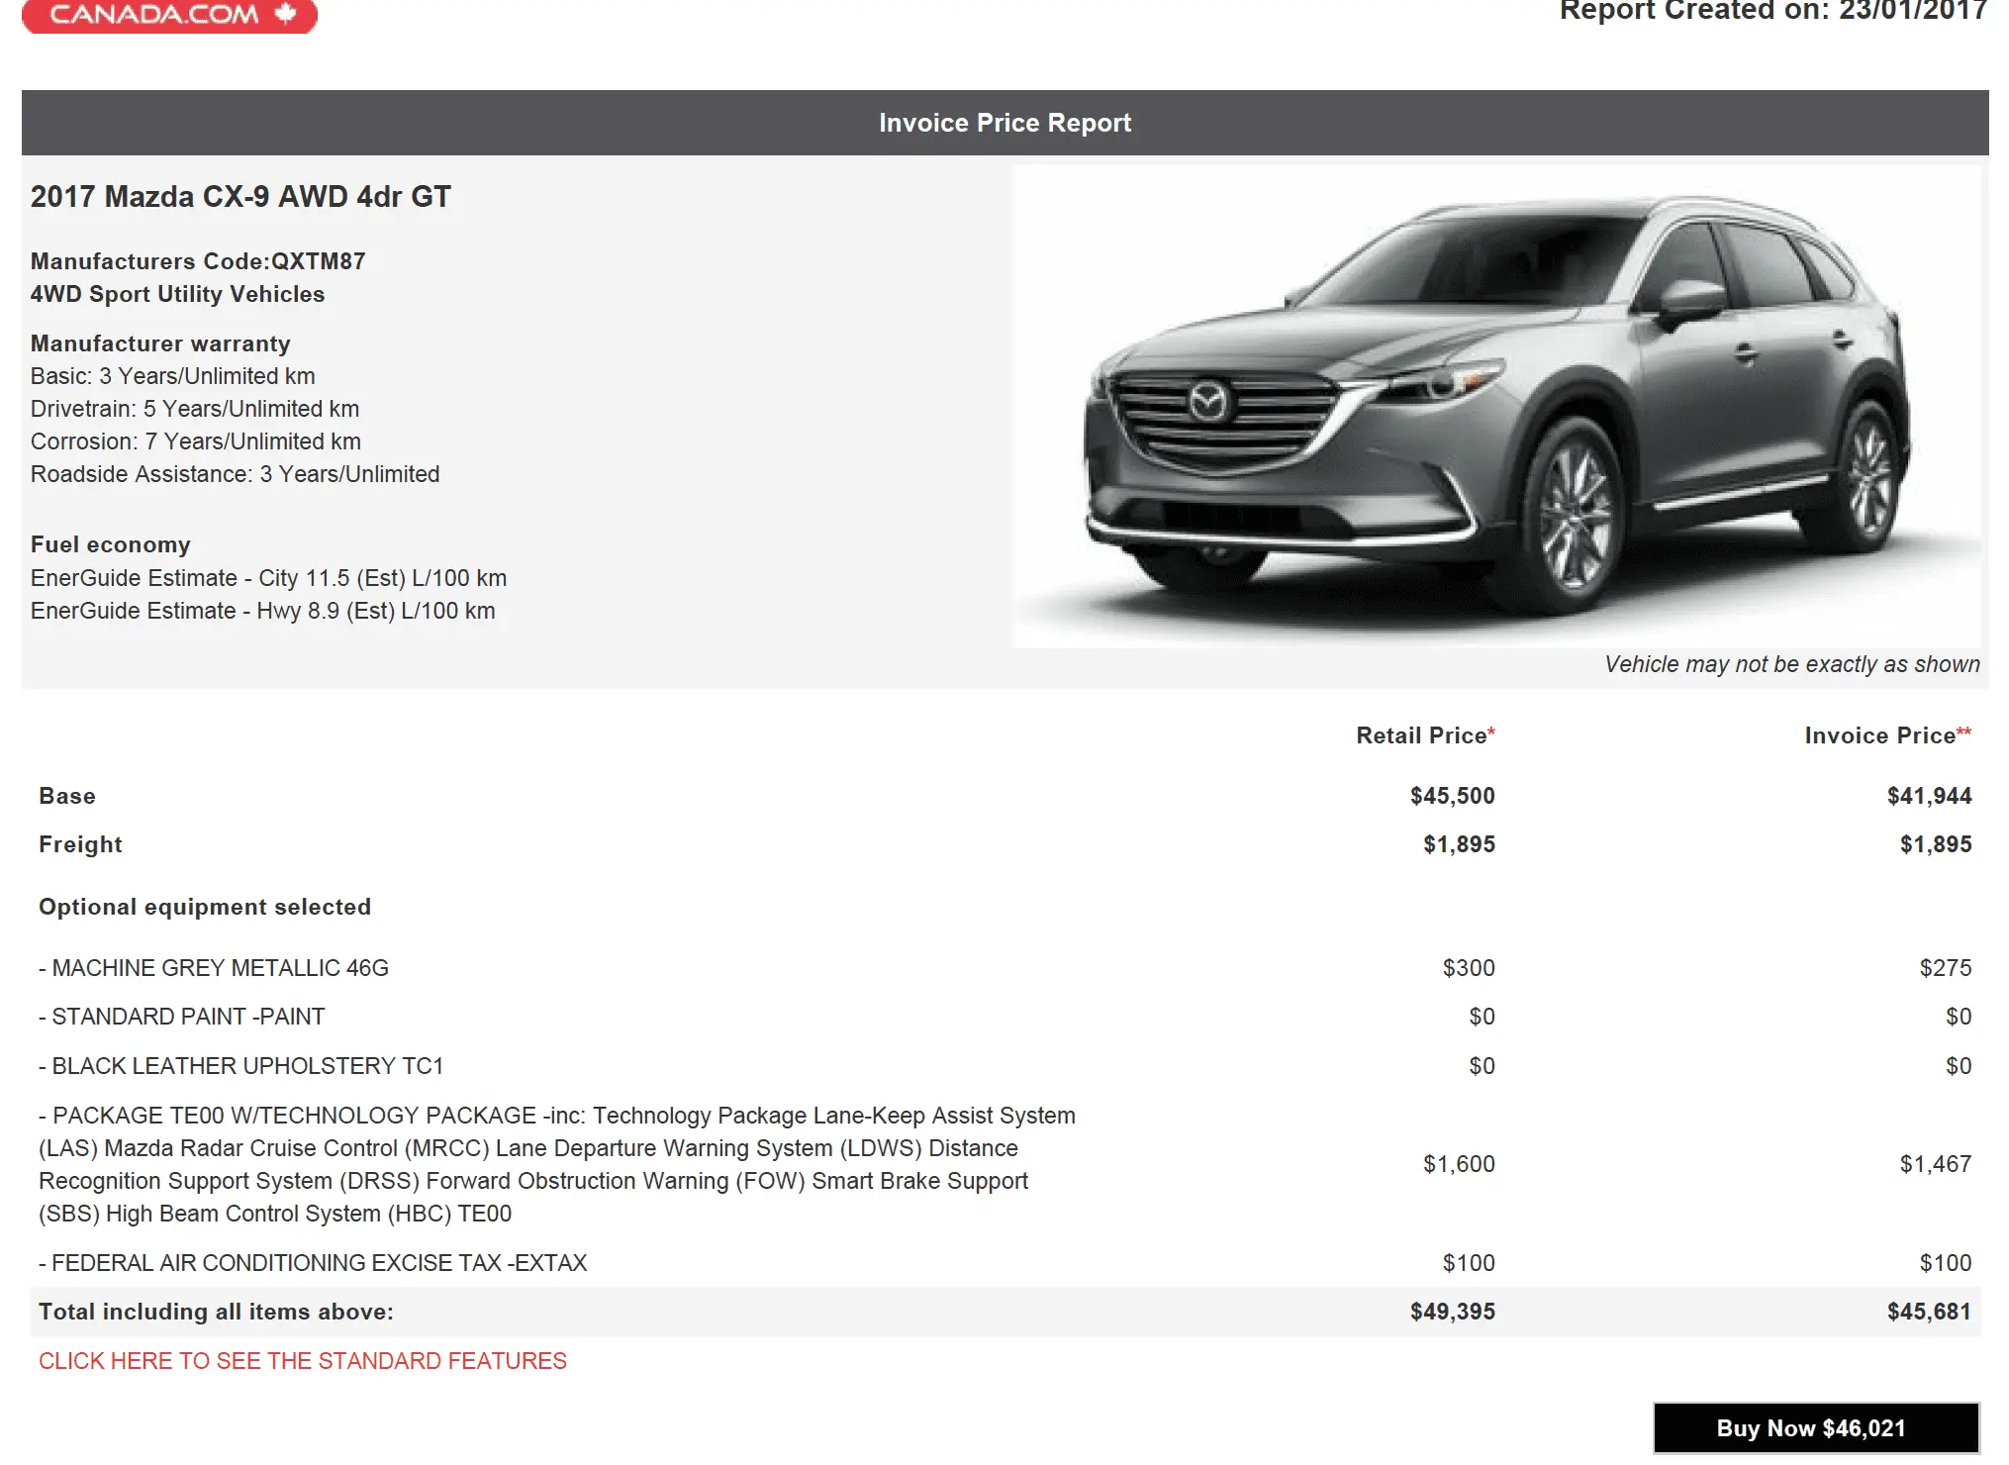Click the Vehicle may not be exactly as shown caption
Viewport: 2009px width, 1465px height.
click(x=1791, y=664)
